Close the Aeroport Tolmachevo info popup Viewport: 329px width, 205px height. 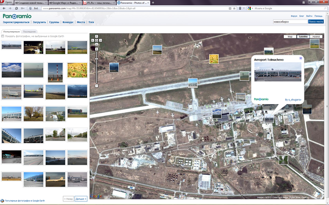click(x=301, y=58)
